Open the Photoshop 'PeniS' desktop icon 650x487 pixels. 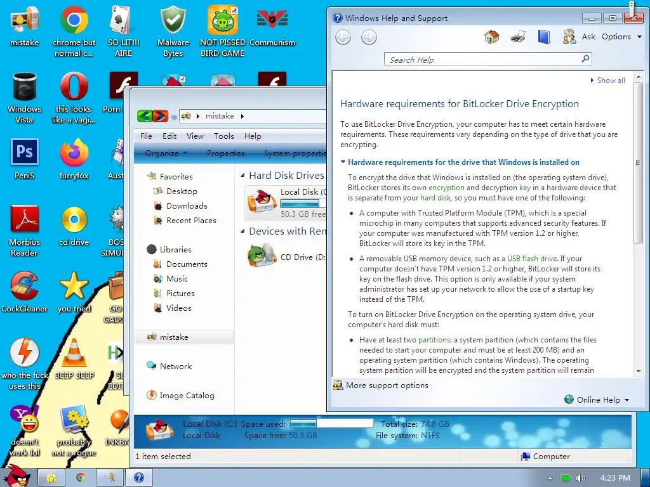click(25, 159)
